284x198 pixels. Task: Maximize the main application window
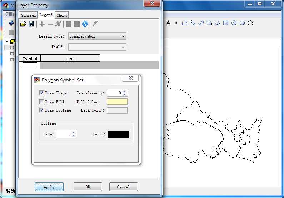coord(260,4)
